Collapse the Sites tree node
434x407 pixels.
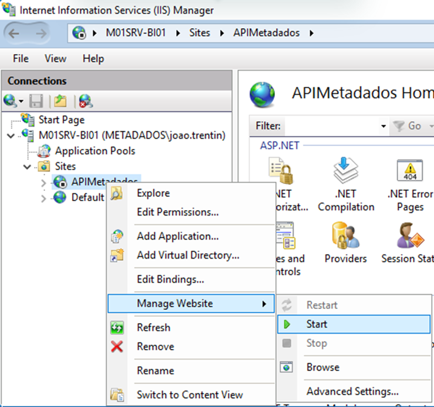27,167
